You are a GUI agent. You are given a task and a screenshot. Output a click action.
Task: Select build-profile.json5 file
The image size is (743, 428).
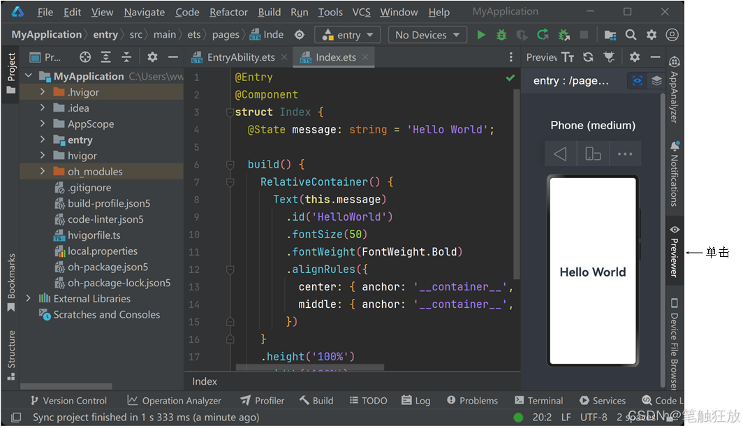pos(108,203)
